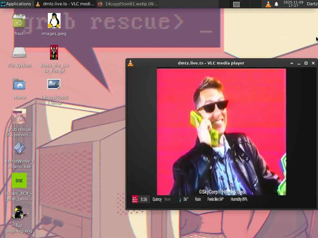Open the File System drive icon

[x=19, y=52]
